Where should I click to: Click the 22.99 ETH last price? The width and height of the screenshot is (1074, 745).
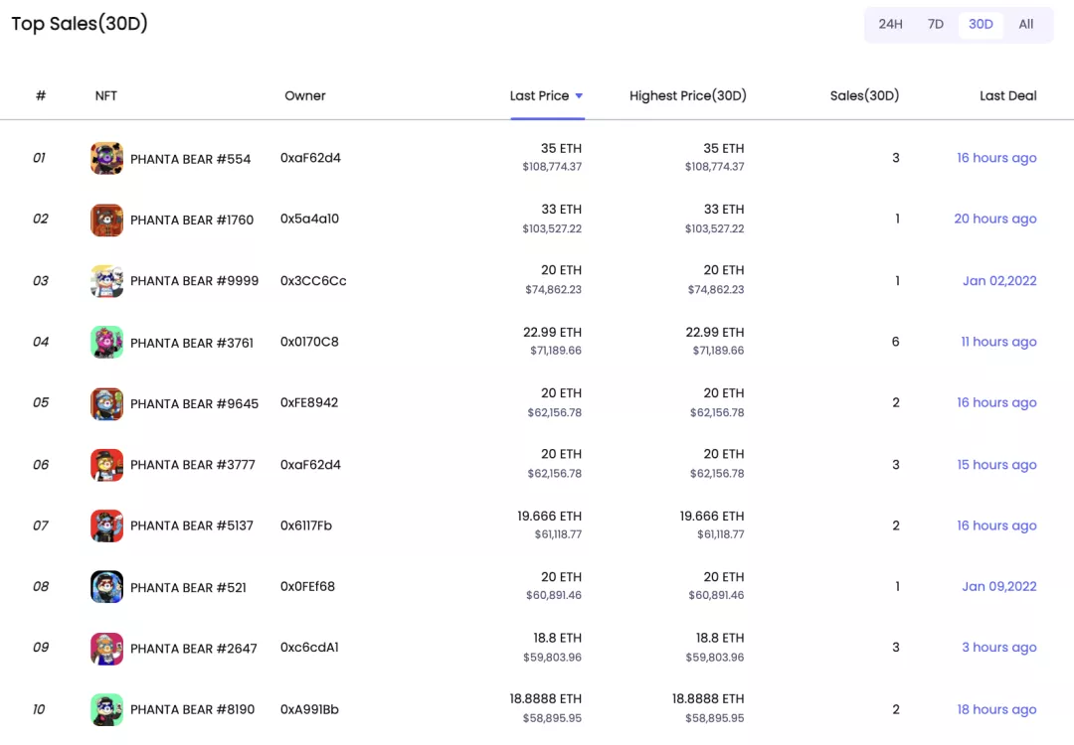pos(552,333)
